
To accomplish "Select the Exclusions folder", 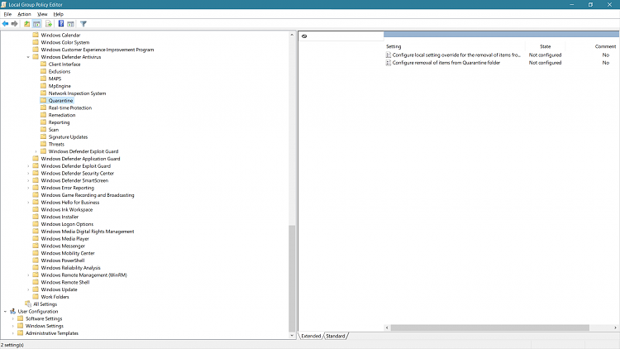I will point(60,72).
